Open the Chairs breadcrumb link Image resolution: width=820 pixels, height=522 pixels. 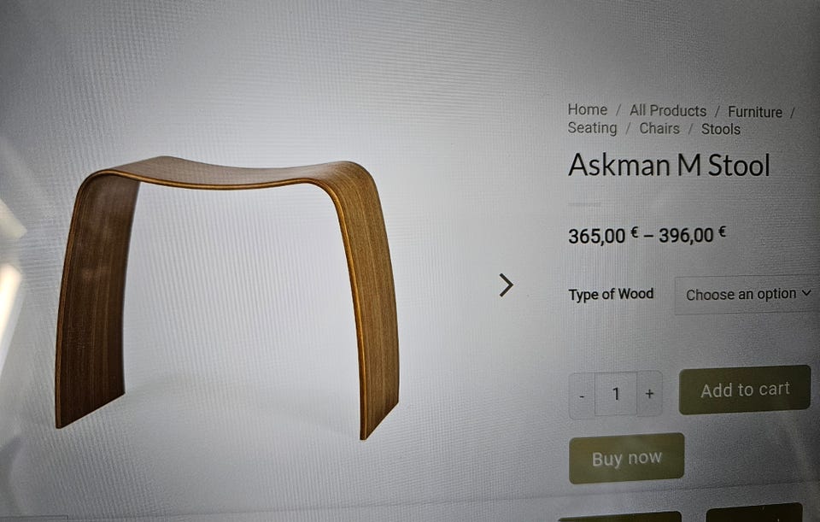coord(659,129)
